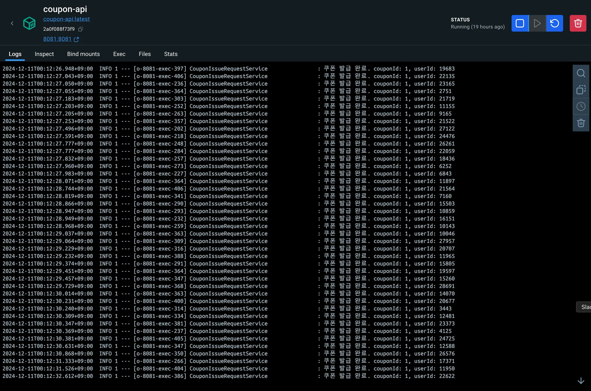View the container Stats tab
591x391 pixels.
coord(171,54)
